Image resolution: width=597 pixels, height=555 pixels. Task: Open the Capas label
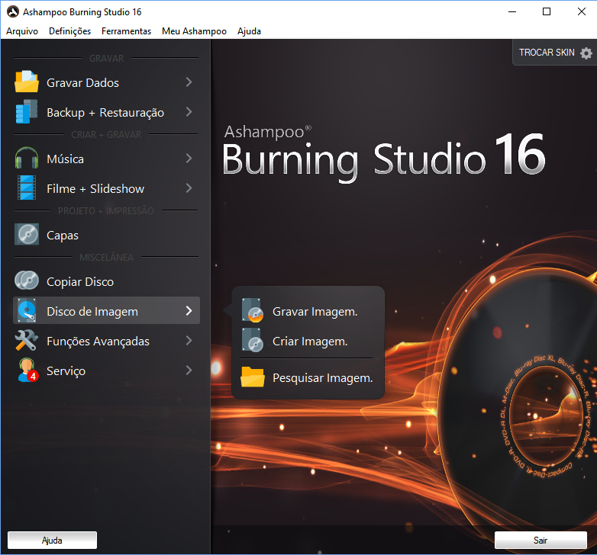click(63, 236)
